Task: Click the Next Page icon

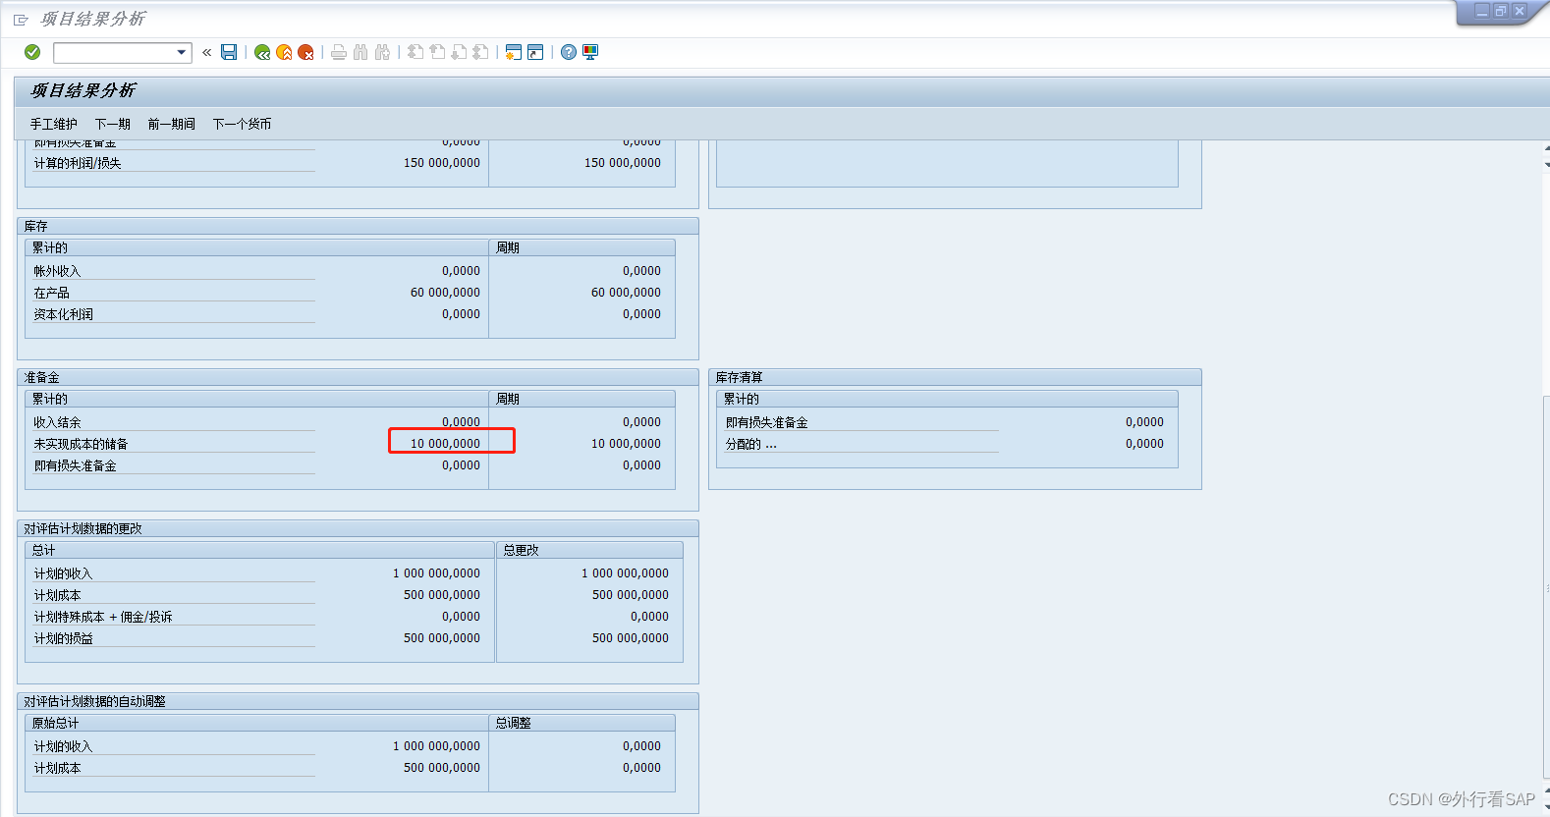Action: [x=459, y=52]
